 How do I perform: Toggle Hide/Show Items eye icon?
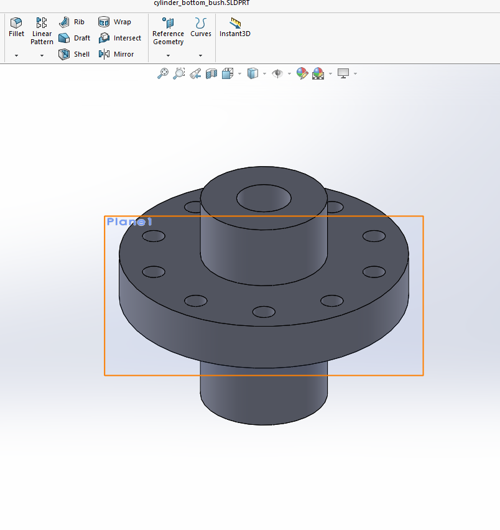coord(277,73)
